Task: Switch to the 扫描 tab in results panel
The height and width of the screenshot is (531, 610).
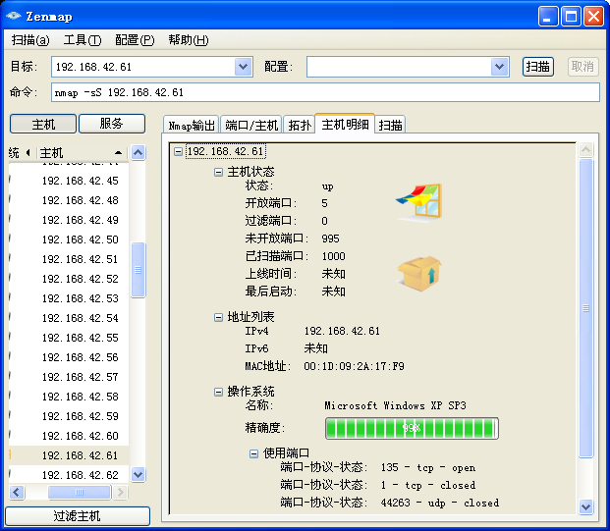Action: 390,126
